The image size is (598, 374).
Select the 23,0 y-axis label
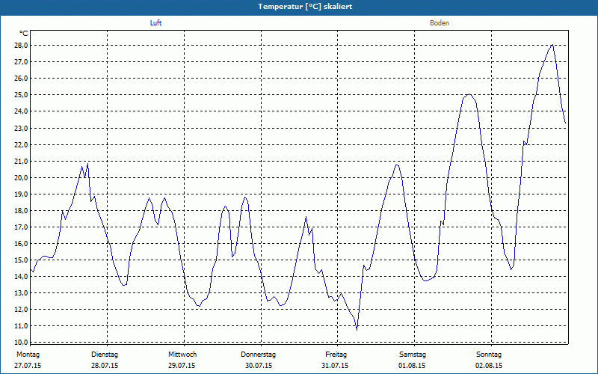[21, 128]
